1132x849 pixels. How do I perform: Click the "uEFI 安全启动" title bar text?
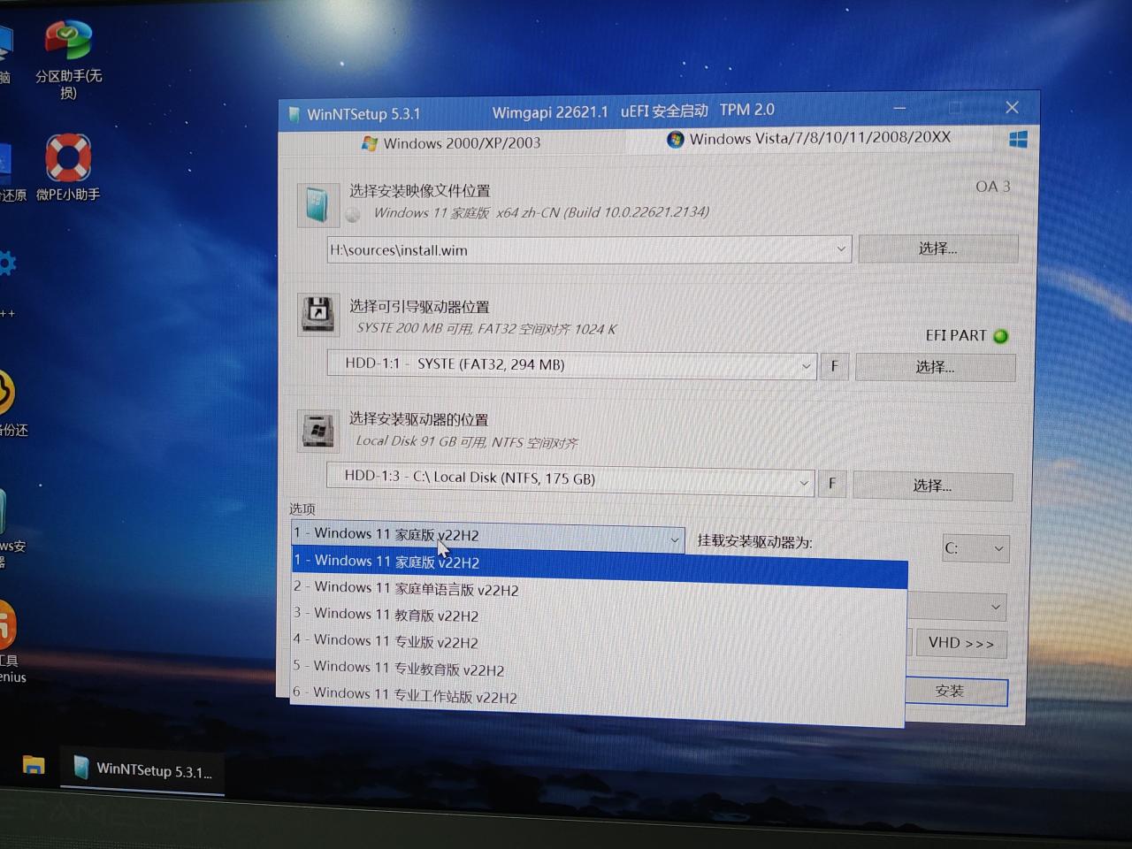tap(664, 111)
